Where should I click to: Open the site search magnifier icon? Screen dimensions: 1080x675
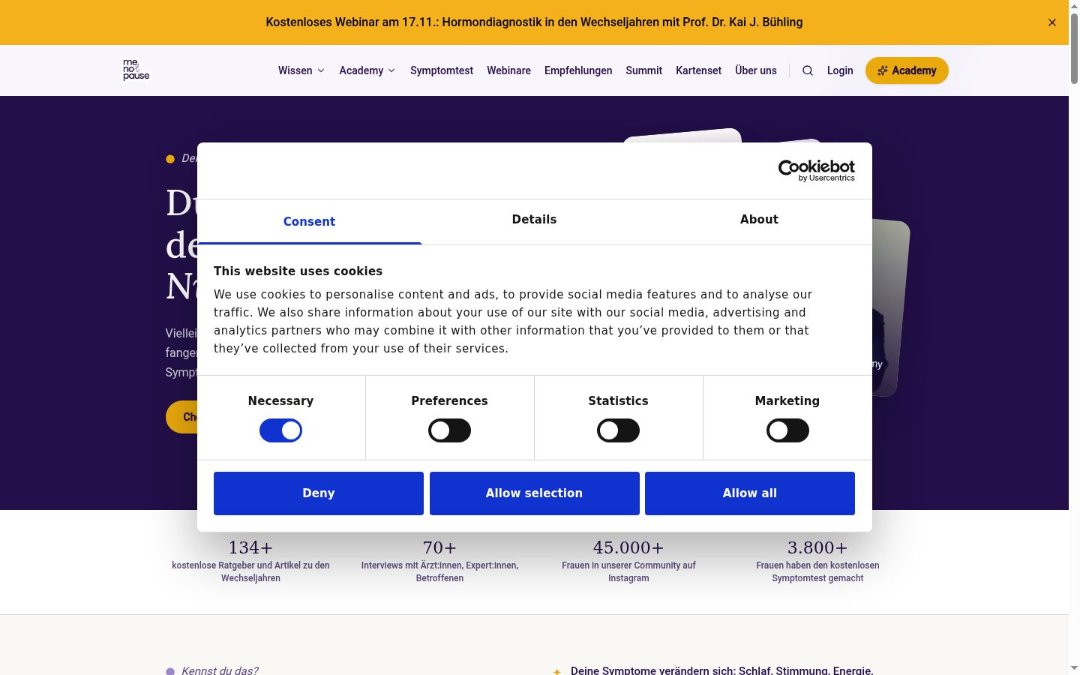pyautogui.click(x=808, y=70)
